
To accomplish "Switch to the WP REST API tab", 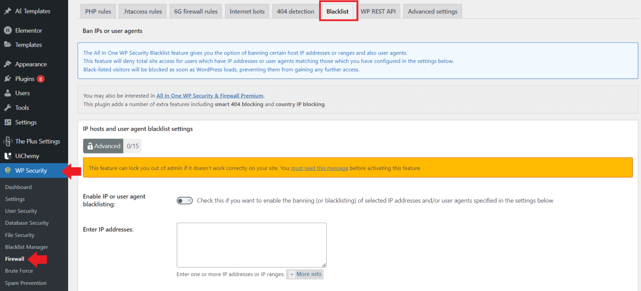I will coord(379,11).
